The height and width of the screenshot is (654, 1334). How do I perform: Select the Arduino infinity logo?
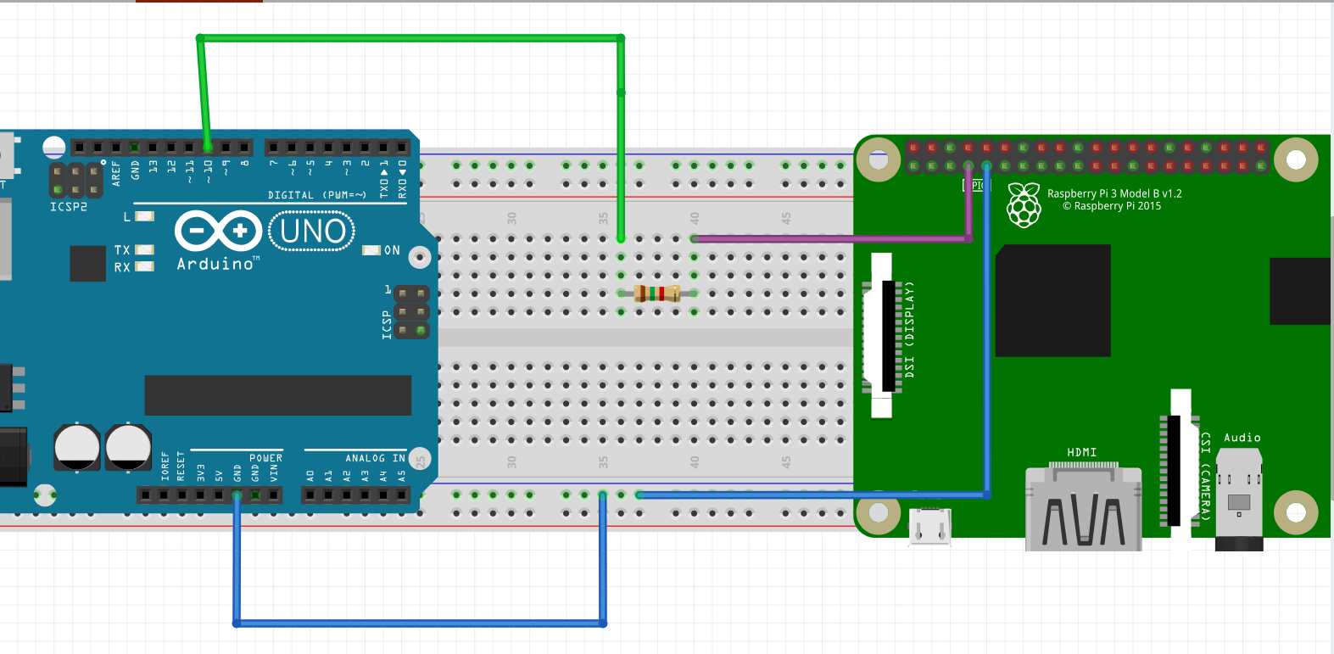point(218,230)
